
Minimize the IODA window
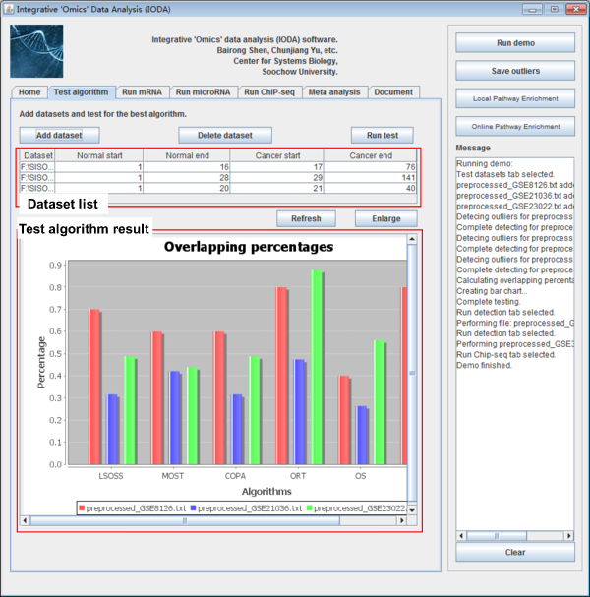(532, 9)
